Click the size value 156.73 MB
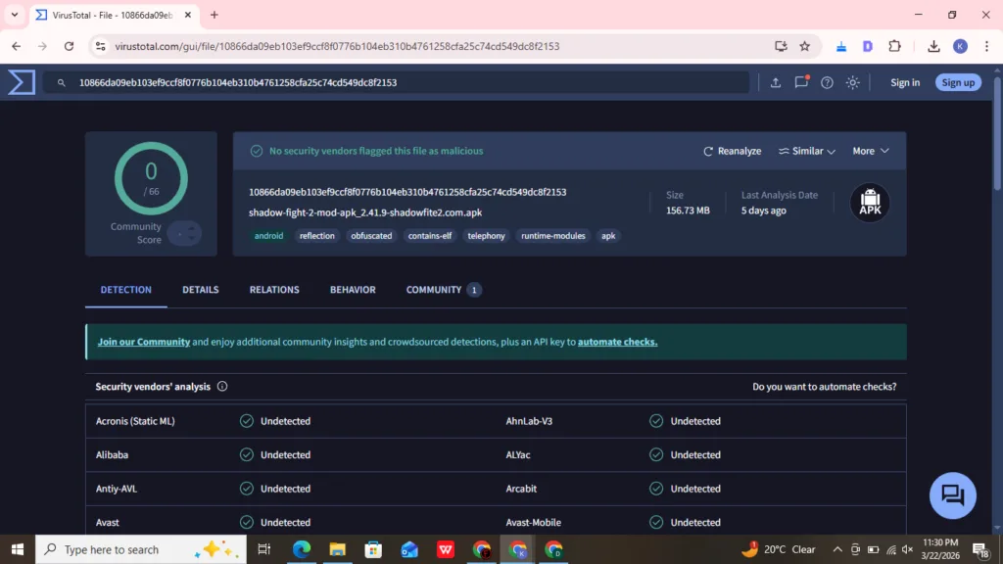 point(688,211)
